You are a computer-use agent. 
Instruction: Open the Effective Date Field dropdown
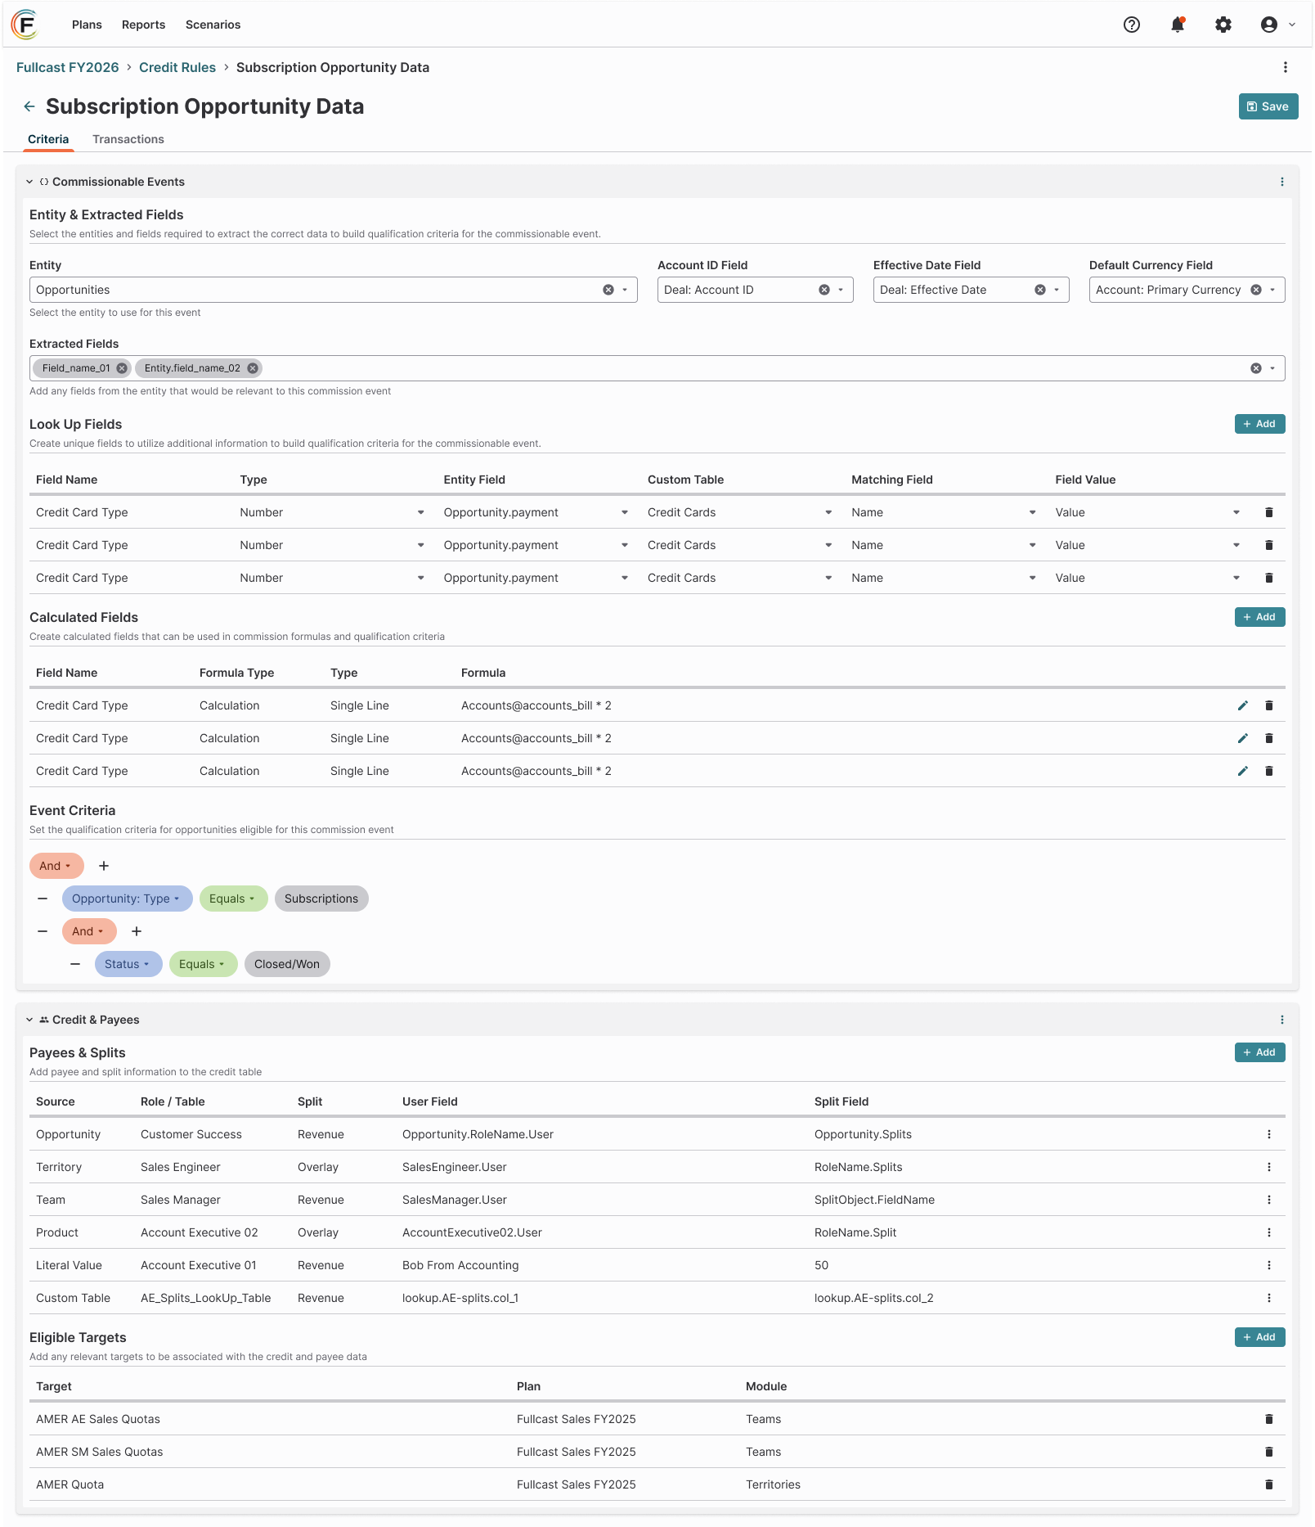pos(1057,290)
